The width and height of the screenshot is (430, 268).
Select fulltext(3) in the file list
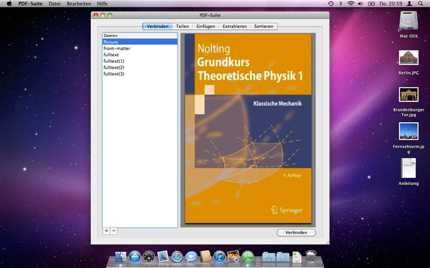(x=140, y=73)
